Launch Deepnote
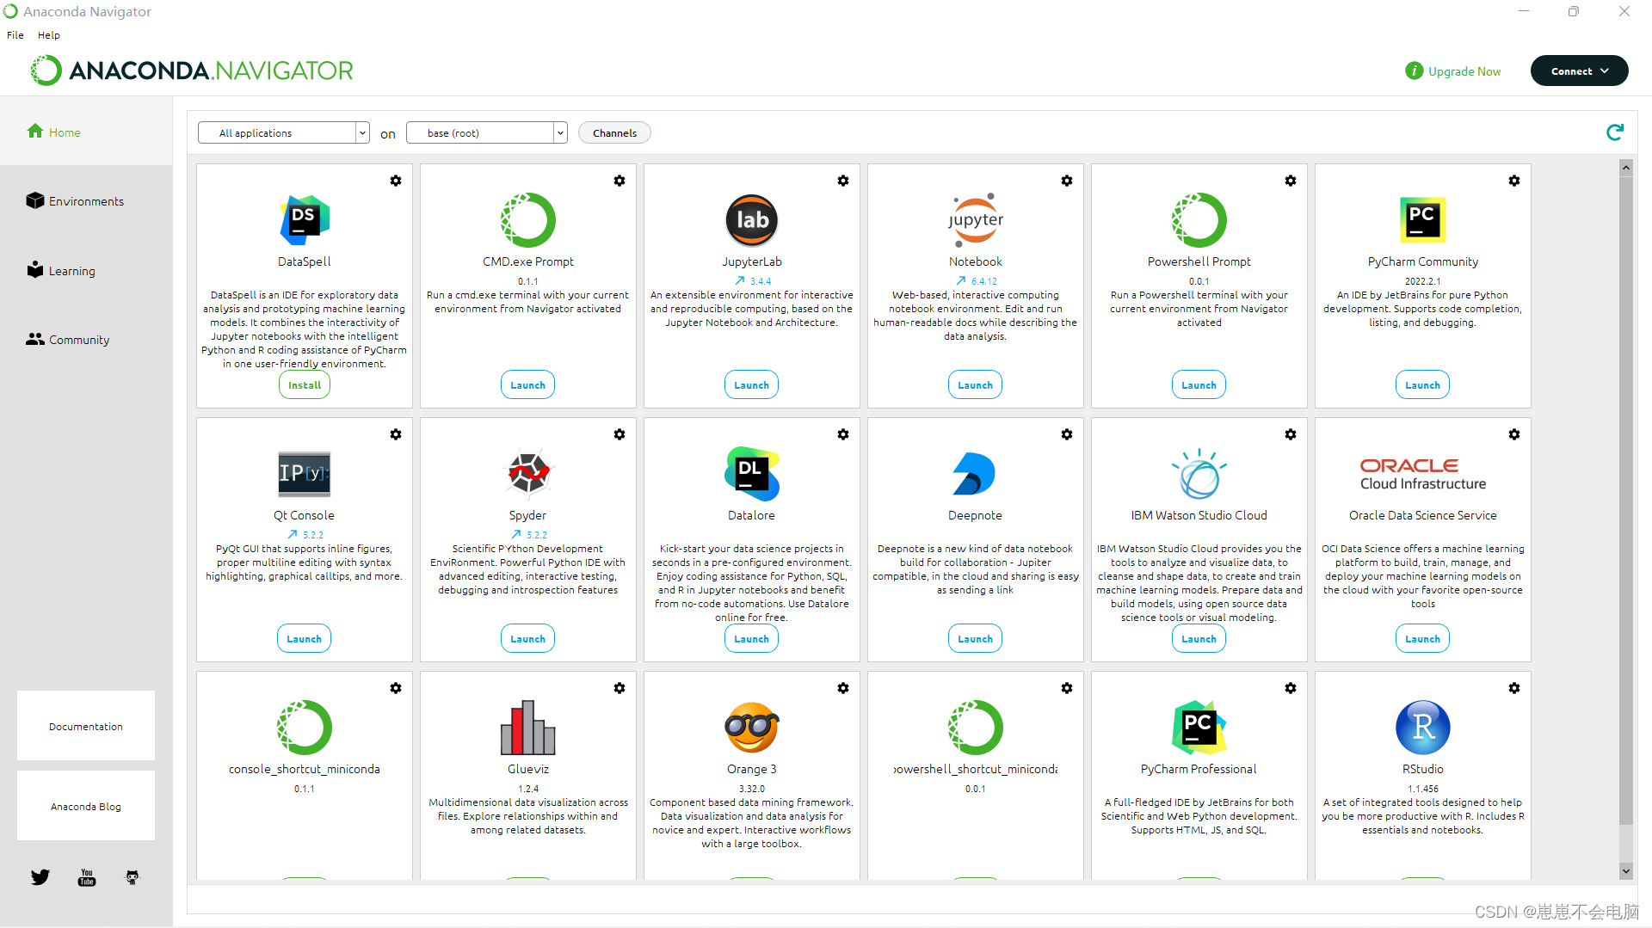1652x928 pixels. coord(976,638)
